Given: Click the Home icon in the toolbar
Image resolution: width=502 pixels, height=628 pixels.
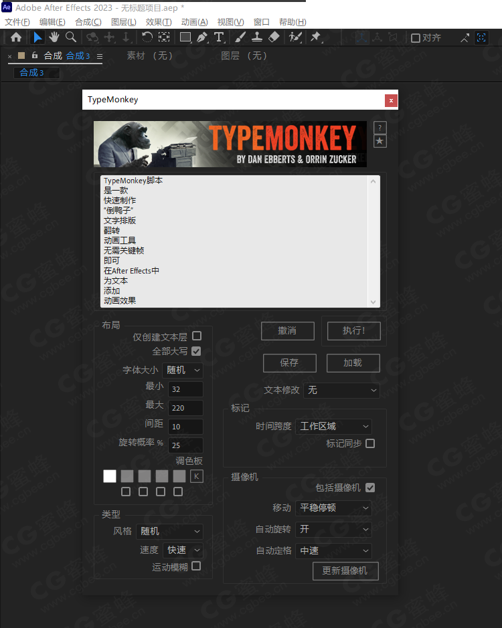Looking at the screenshot, I should [x=16, y=37].
